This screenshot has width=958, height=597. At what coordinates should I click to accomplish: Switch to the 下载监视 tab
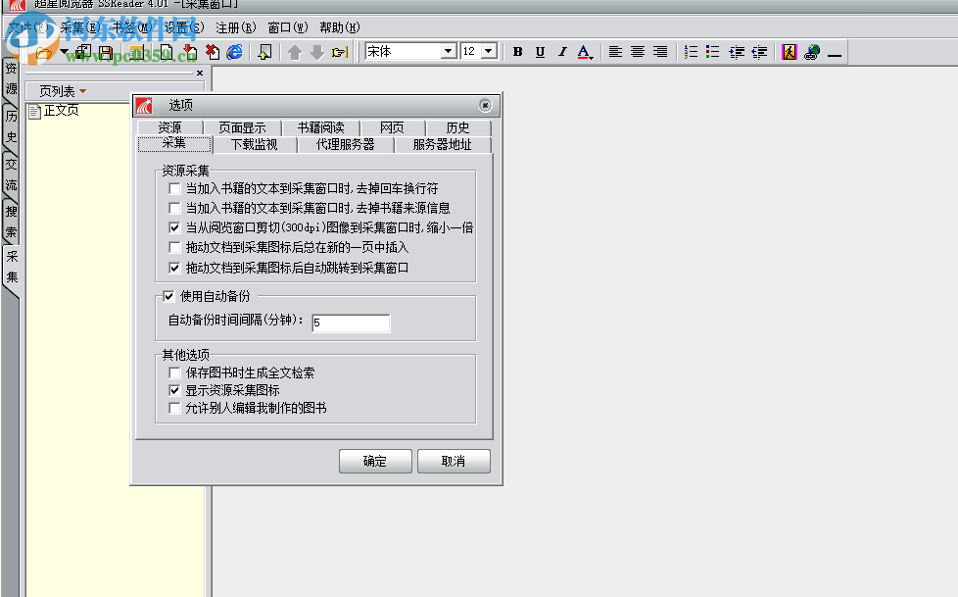(254, 145)
